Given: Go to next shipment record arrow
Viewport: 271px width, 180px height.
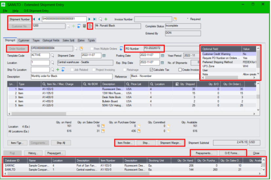Looking at the screenshot, I should pyautogui.click(x=89, y=19).
